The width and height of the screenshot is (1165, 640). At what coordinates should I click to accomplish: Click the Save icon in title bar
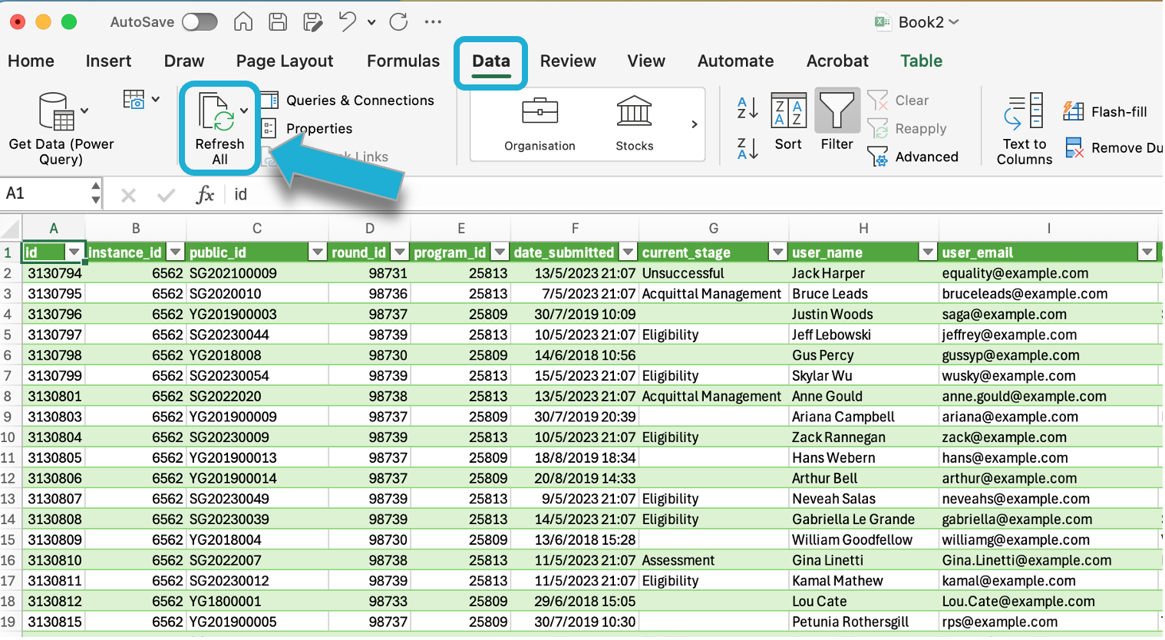278,22
